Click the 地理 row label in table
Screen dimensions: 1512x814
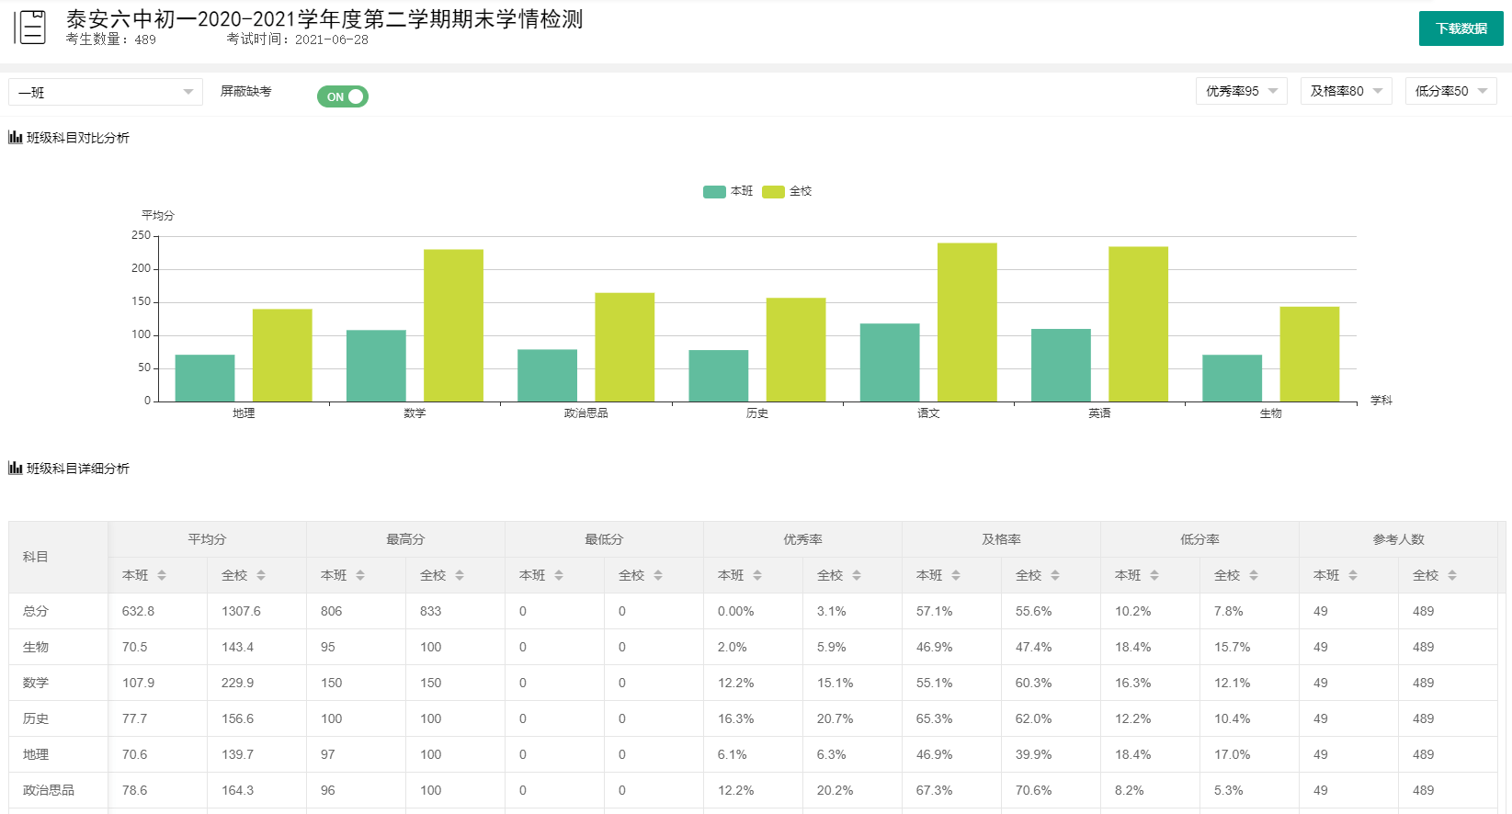(36, 754)
